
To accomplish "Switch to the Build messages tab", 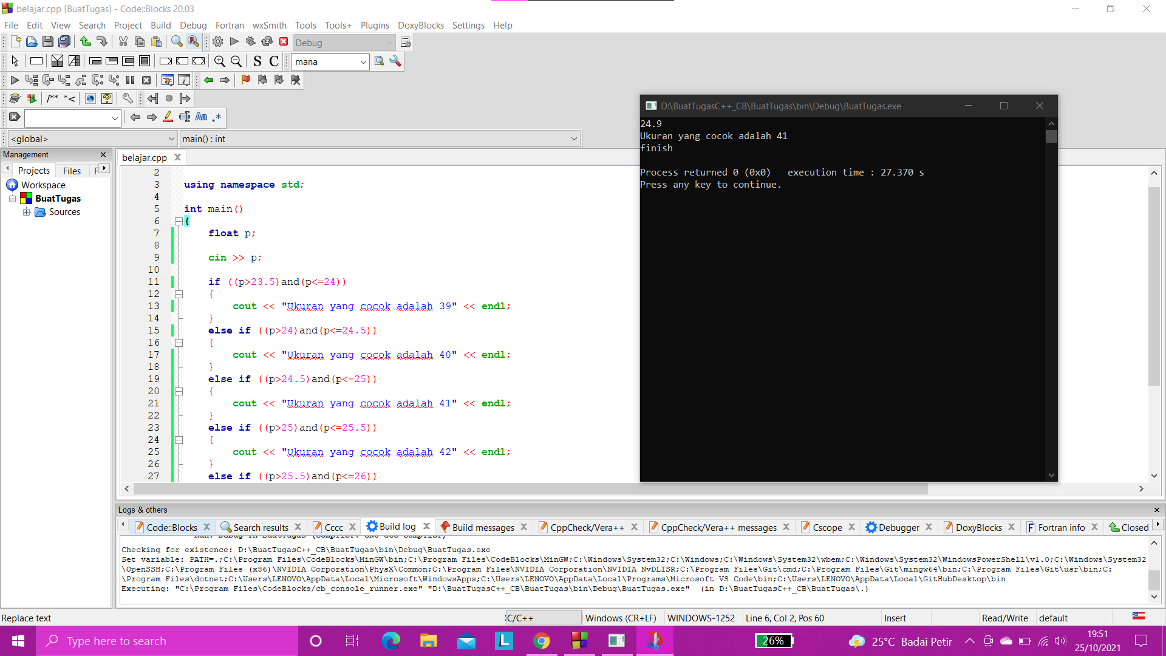I will click(483, 527).
